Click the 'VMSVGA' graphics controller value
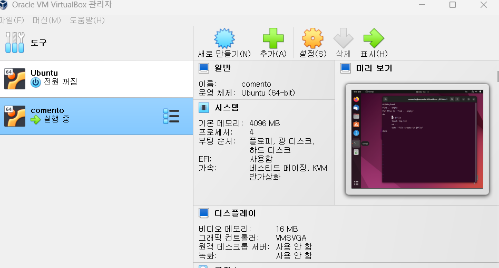This screenshot has height=268, width=499. (x=291, y=238)
